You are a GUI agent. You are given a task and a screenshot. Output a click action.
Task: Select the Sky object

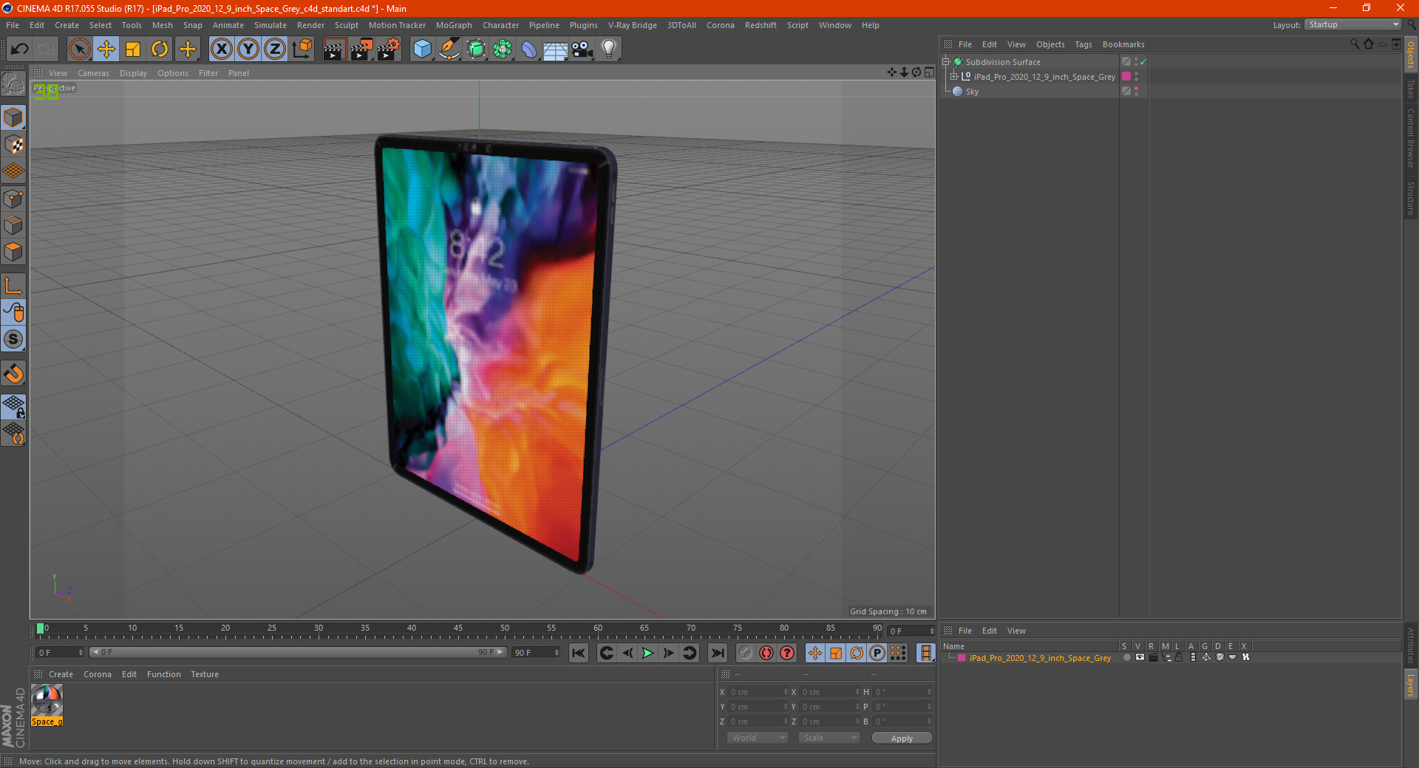(972, 92)
